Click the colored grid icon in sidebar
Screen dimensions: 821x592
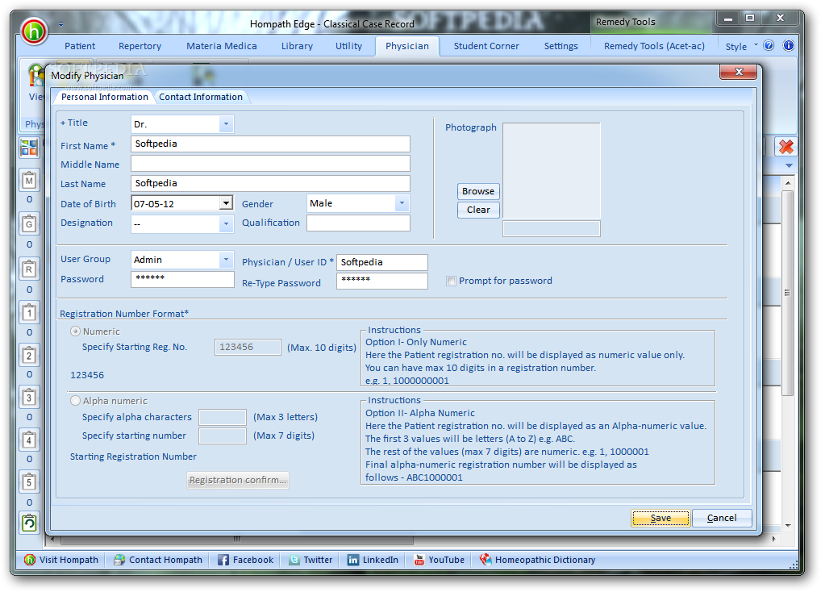29,148
